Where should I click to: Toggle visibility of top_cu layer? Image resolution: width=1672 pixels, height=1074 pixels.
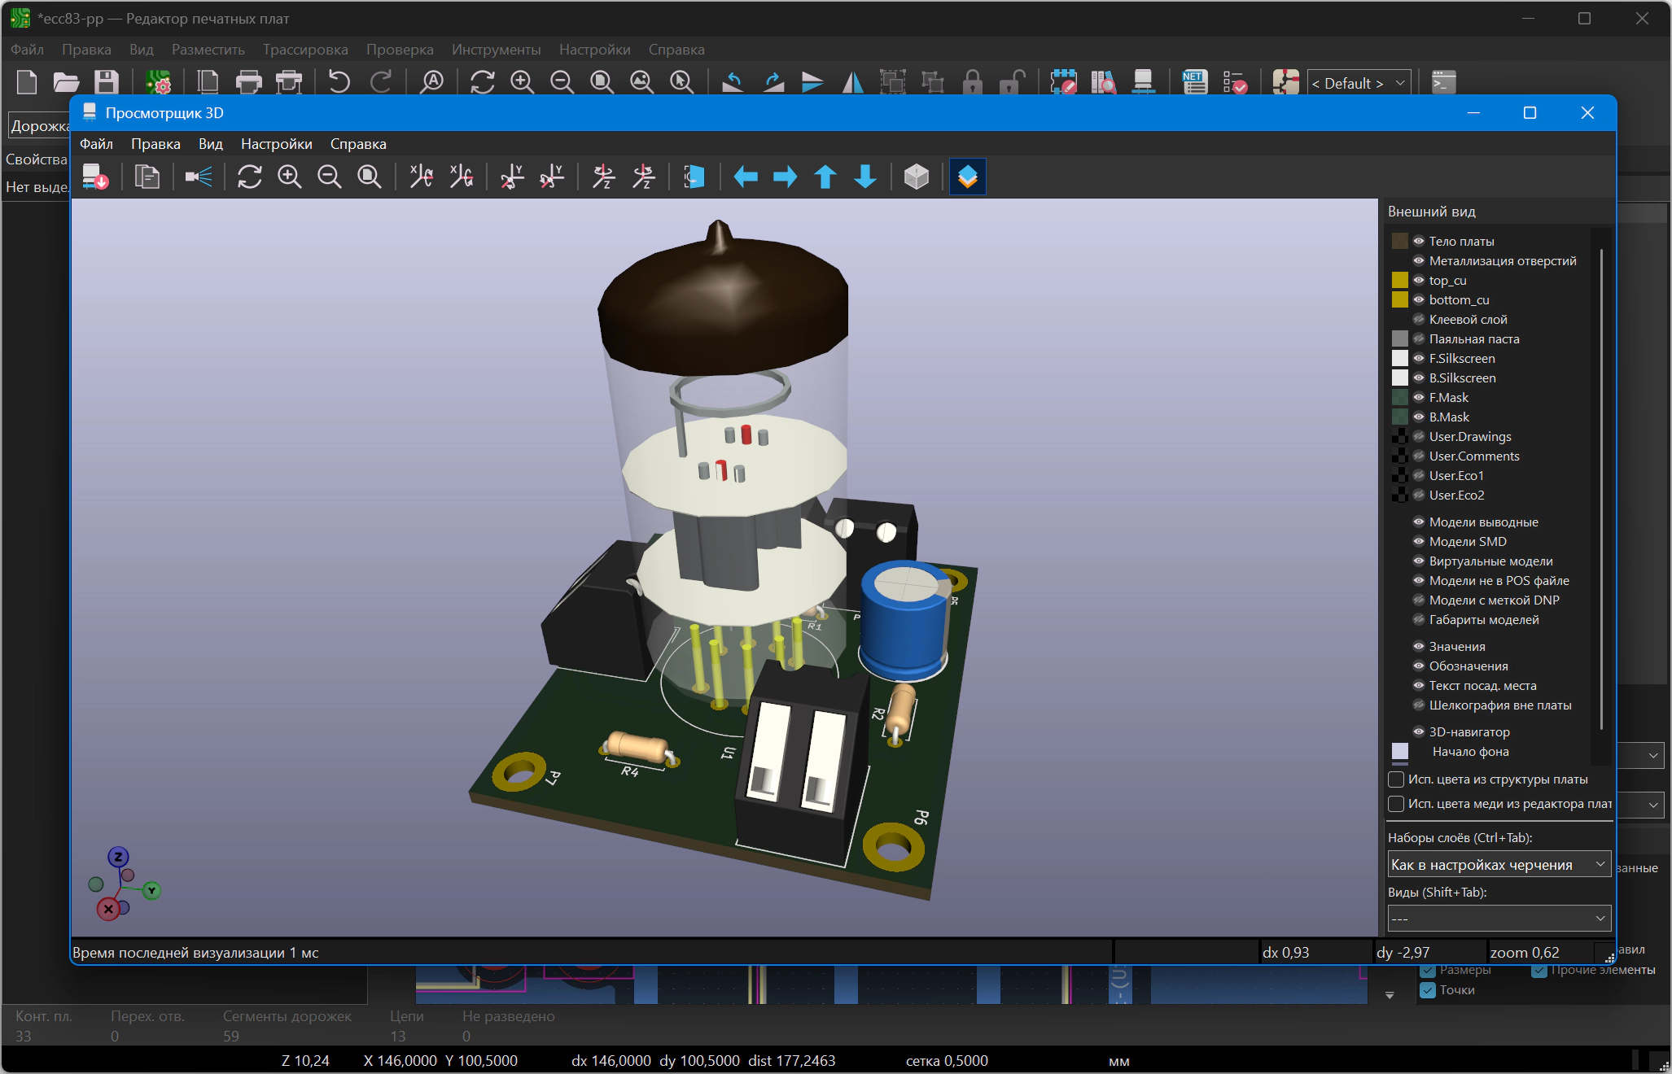point(1419,280)
